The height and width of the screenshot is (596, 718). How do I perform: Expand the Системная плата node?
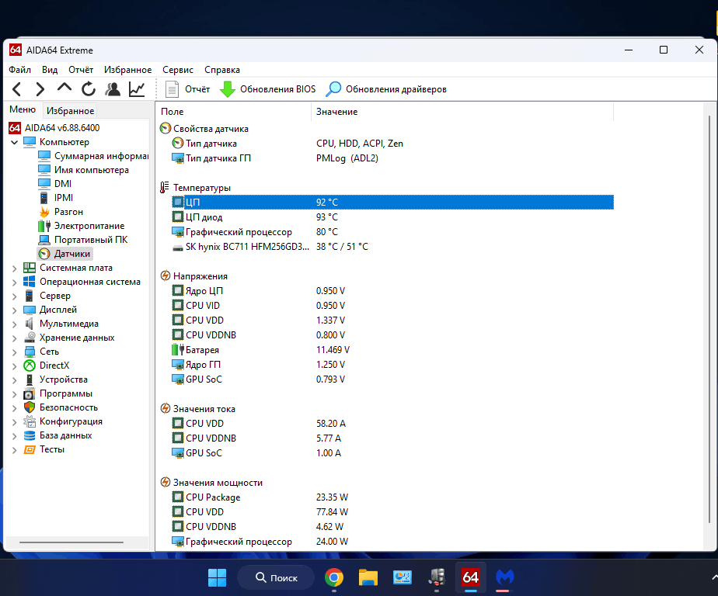[x=14, y=268]
